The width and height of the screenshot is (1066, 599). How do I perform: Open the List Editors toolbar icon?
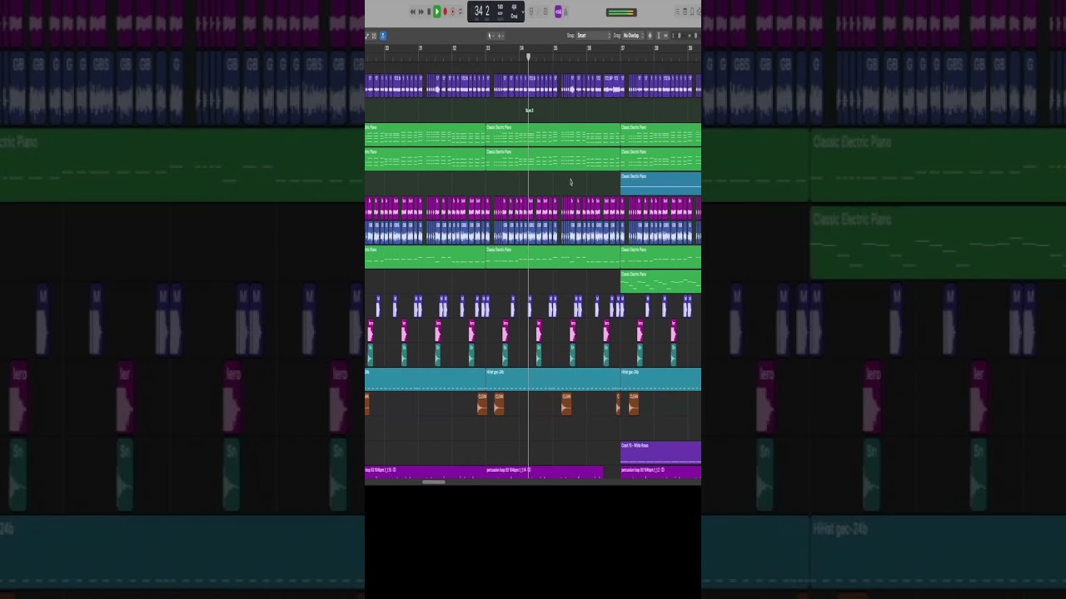[677, 12]
